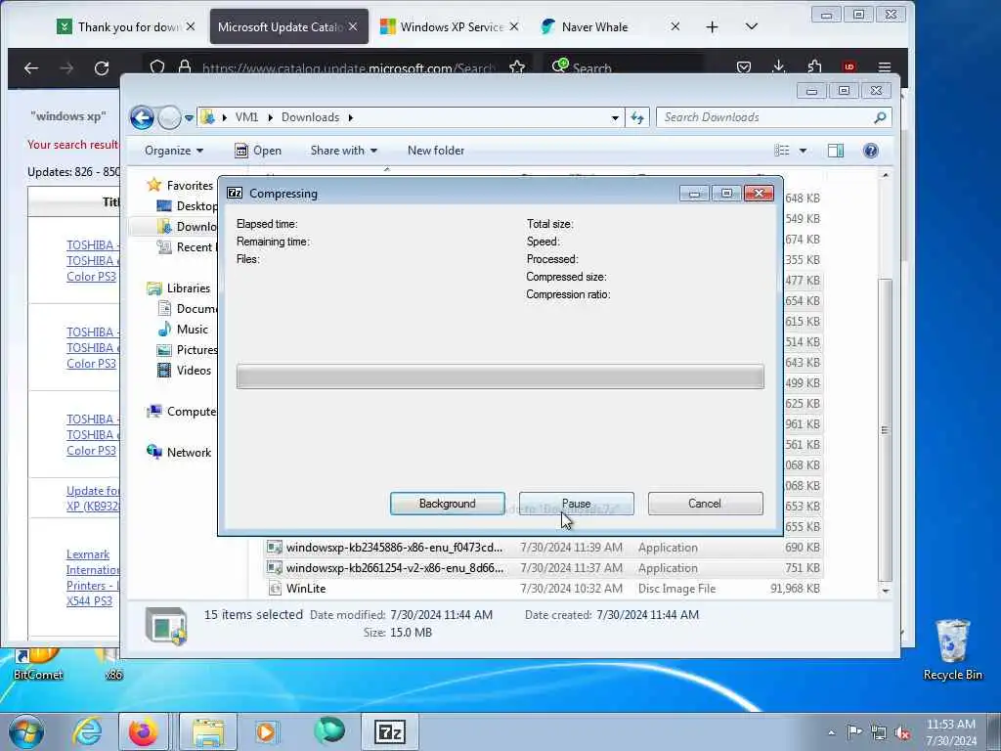Open the Videos library
The image size is (1001, 751).
point(194,371)
